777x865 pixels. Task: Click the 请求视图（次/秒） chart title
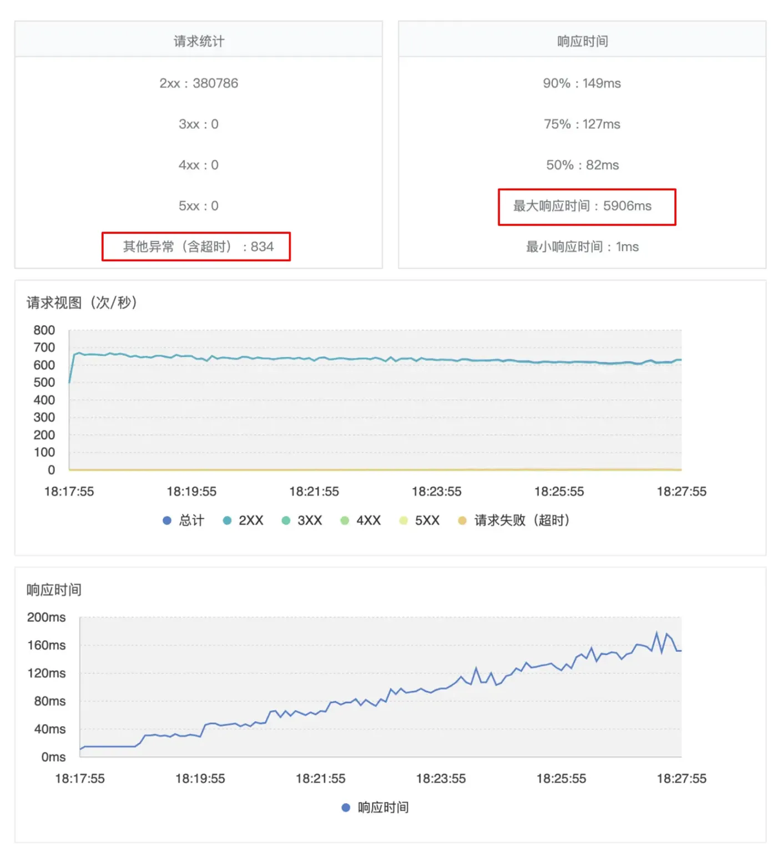click(x=82, y=303)
